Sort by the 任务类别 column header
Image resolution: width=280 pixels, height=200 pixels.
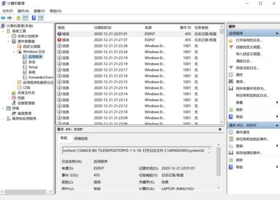coord(206,28)
